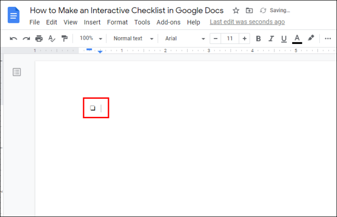Select the first line indent marker on ruler
The image size is (337, 217).
coord(89,49)
